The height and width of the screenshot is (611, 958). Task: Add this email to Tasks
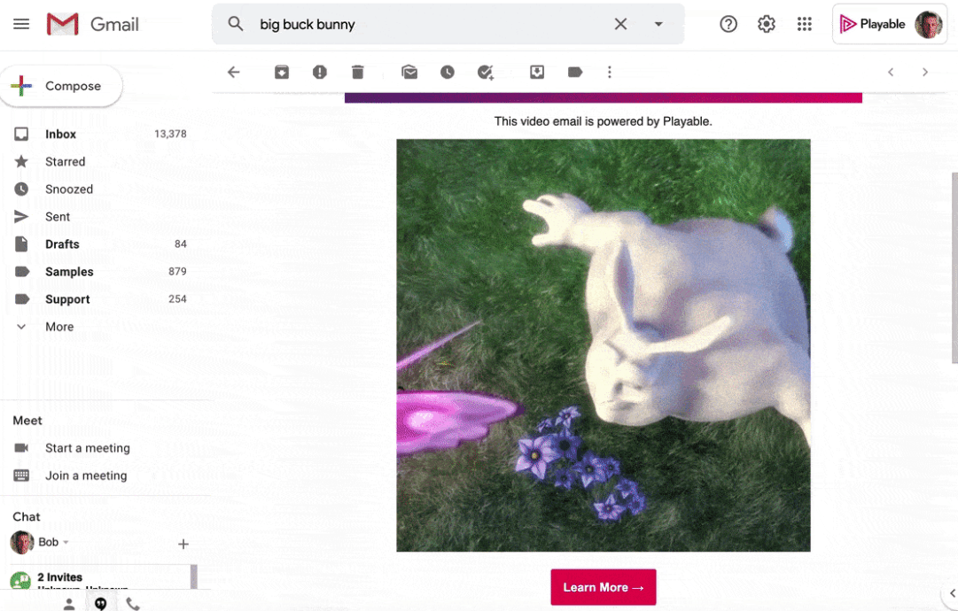tap(486, 72)
